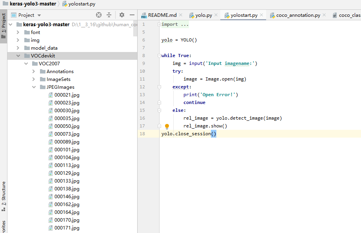Collapse the JPEGImages folder
Image resolution: width=361 pixels, height=233 pixels.
tap(34, 87)
